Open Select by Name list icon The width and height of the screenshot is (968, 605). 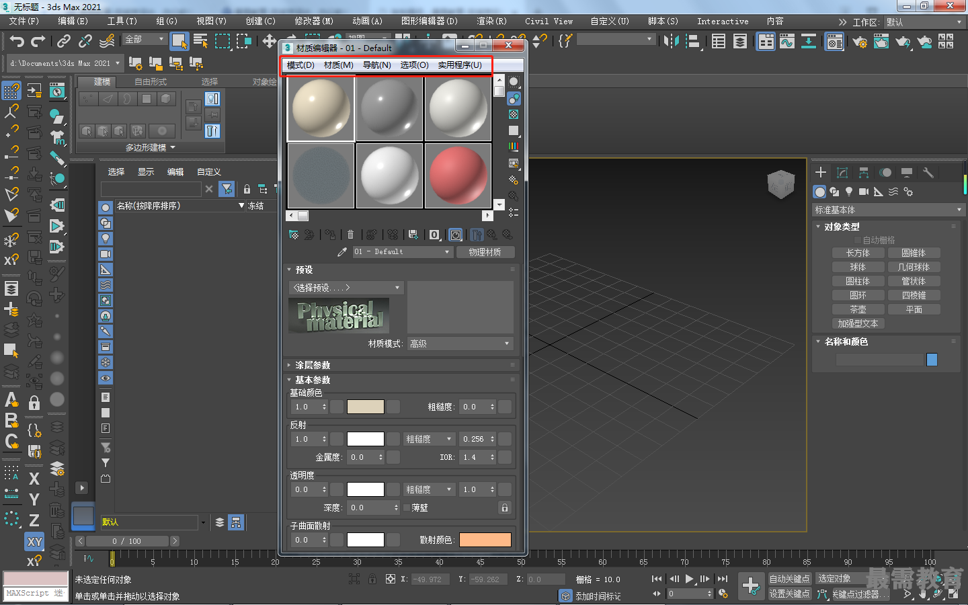(200, 42)
